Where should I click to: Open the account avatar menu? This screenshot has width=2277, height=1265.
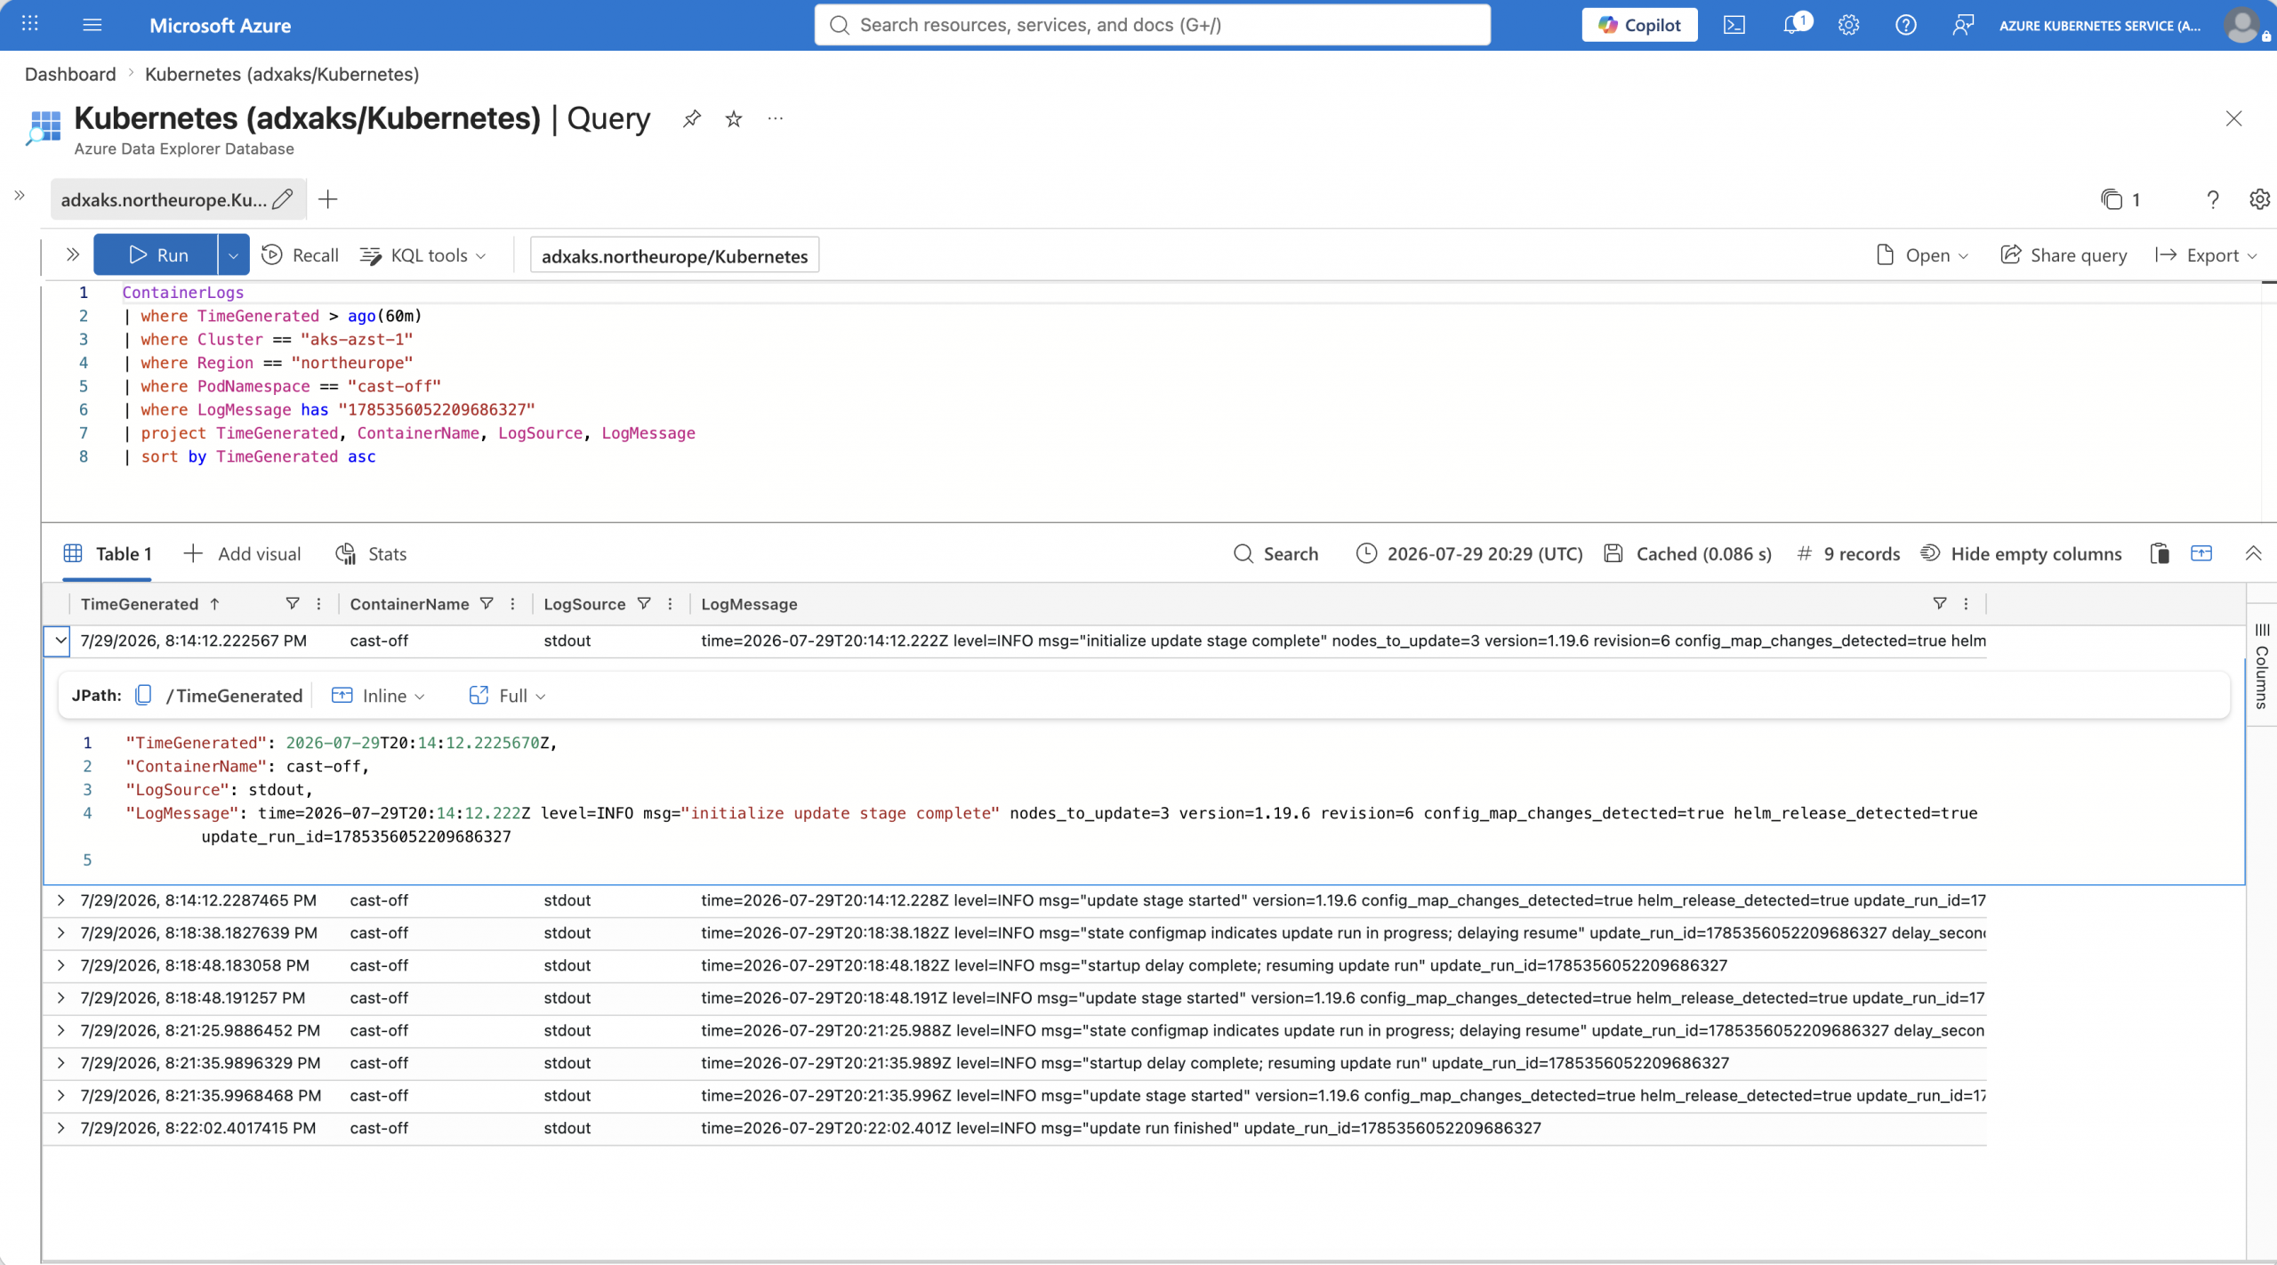point(2242,25)
